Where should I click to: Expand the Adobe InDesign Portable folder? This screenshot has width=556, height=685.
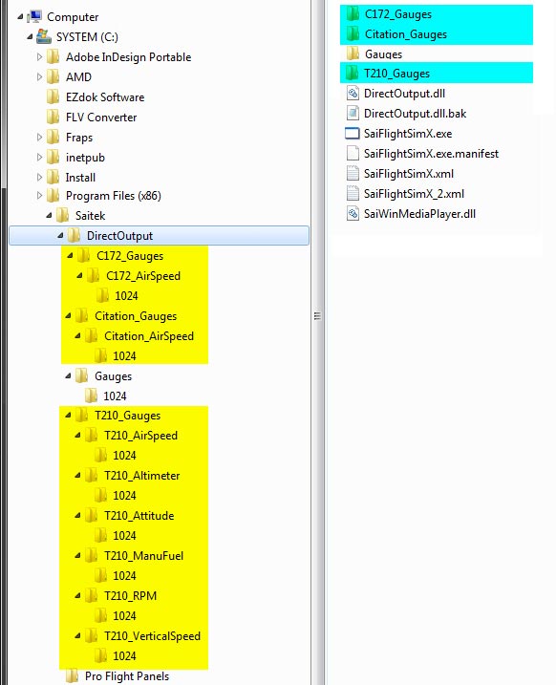tap(39, 56)
